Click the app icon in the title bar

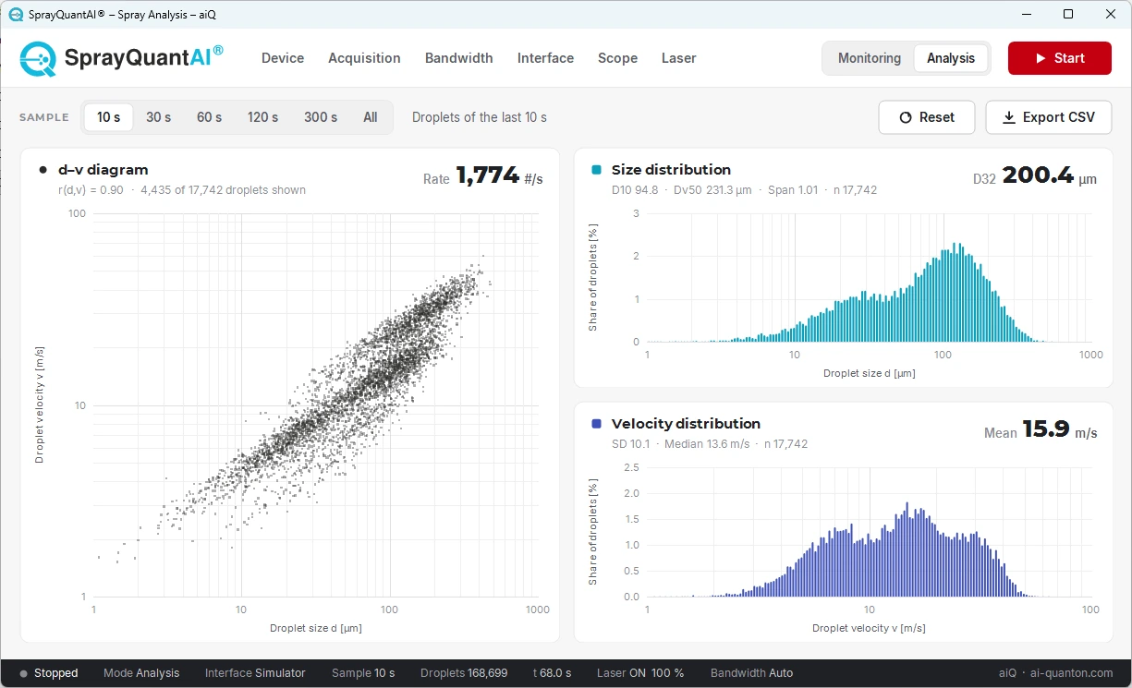tap(16, 14)
